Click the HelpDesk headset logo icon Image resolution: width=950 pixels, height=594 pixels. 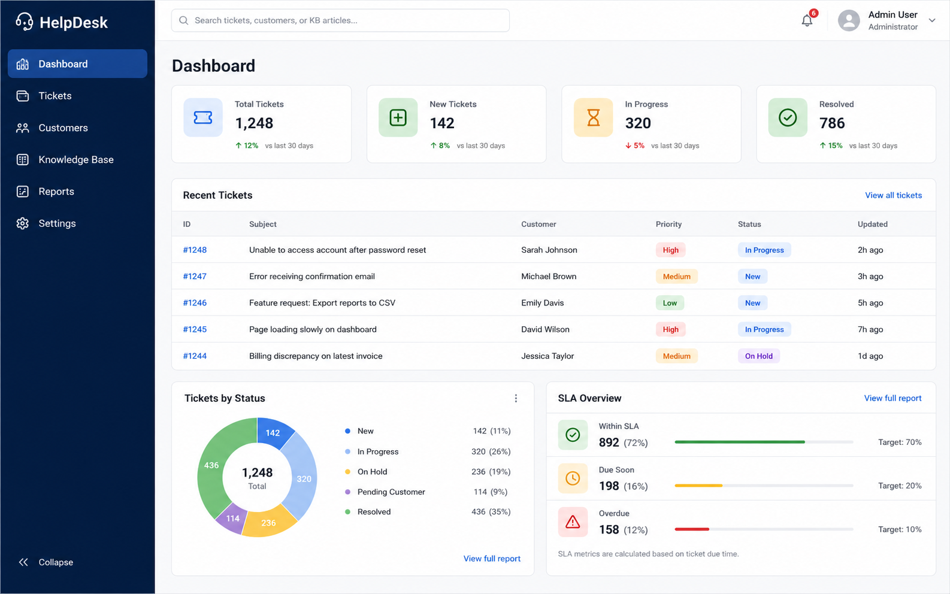[24, 22]
